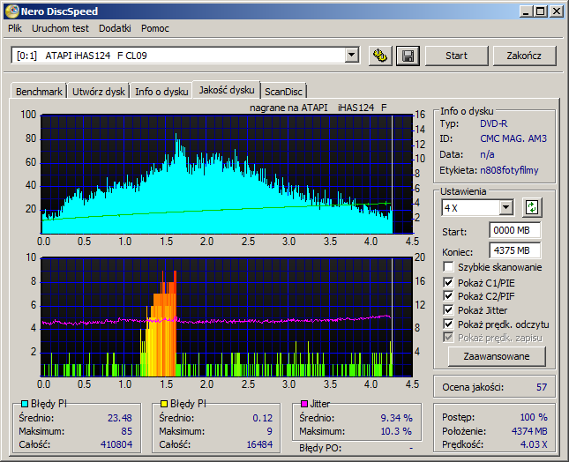Screen dimensions: 569x462
Task: Click progress value 100 %
Action: point(534,417)
